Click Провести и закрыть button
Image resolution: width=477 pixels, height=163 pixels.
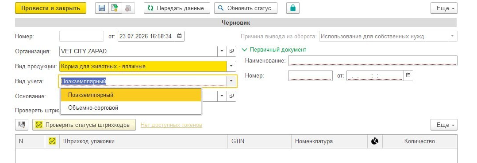click(x=50, y=8)
